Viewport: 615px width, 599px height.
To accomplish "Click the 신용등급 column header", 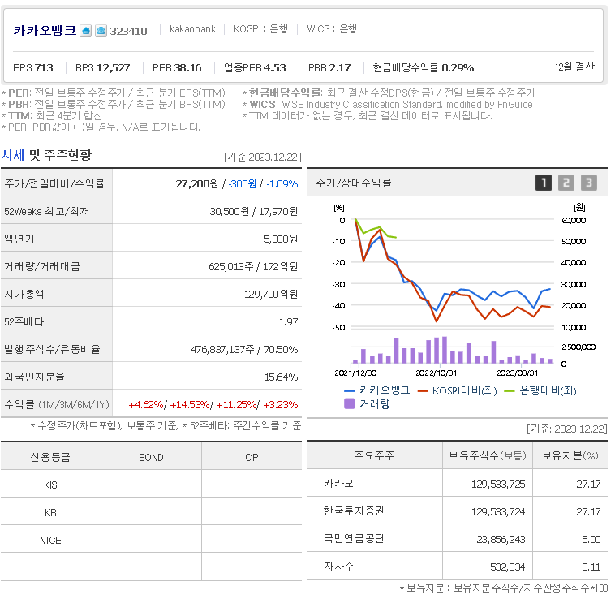I will tap(50, 458).
